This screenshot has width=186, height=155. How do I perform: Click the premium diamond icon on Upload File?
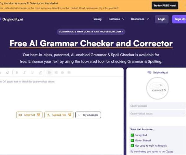coord(70,115)
